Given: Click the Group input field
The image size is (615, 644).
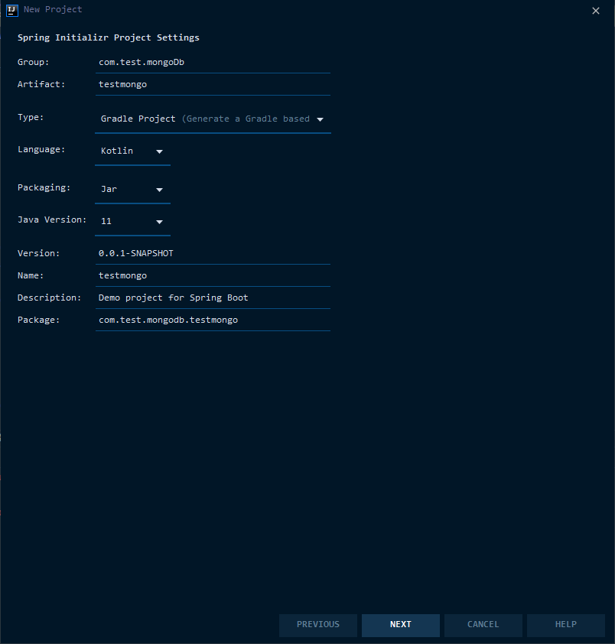Looking at the screenshot, I should (213, 62).
